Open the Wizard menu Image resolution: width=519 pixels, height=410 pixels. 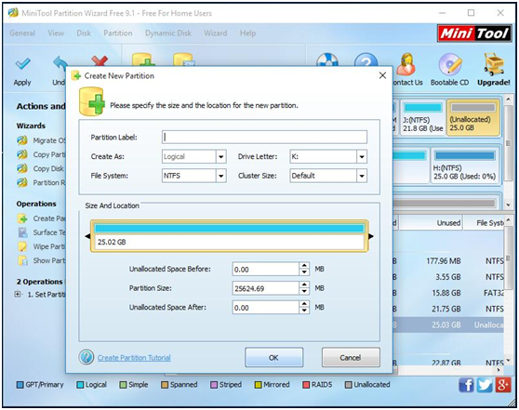click(x=216, y=33)
